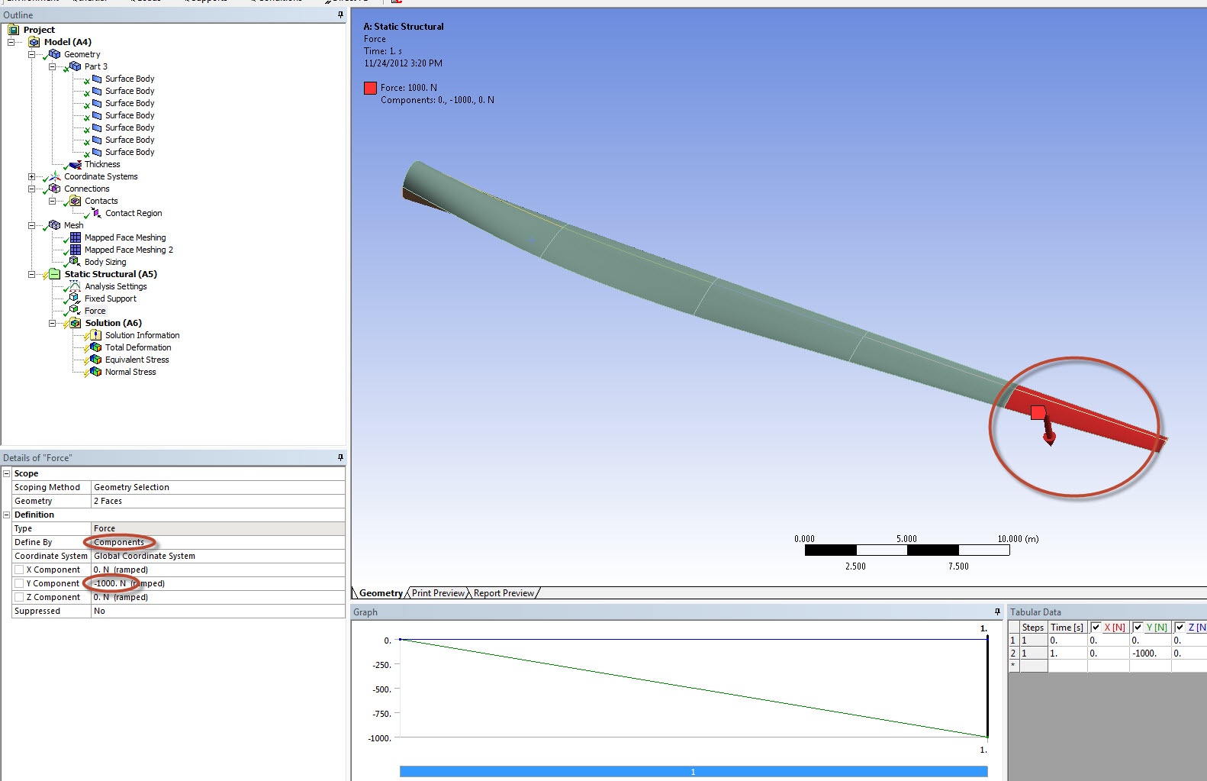Expand the Coordinate Systems node
This screenshot has width=1207, height=781.
(31, 176)
